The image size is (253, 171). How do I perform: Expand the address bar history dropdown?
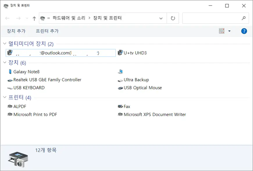coord(161,18)
